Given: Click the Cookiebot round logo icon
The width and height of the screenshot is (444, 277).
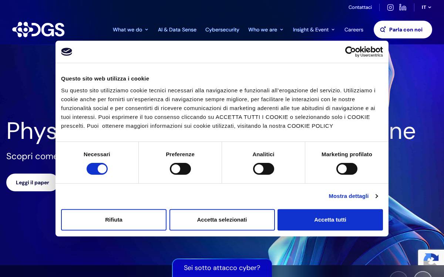Looking at the screenshot, I should pos(67,52).
